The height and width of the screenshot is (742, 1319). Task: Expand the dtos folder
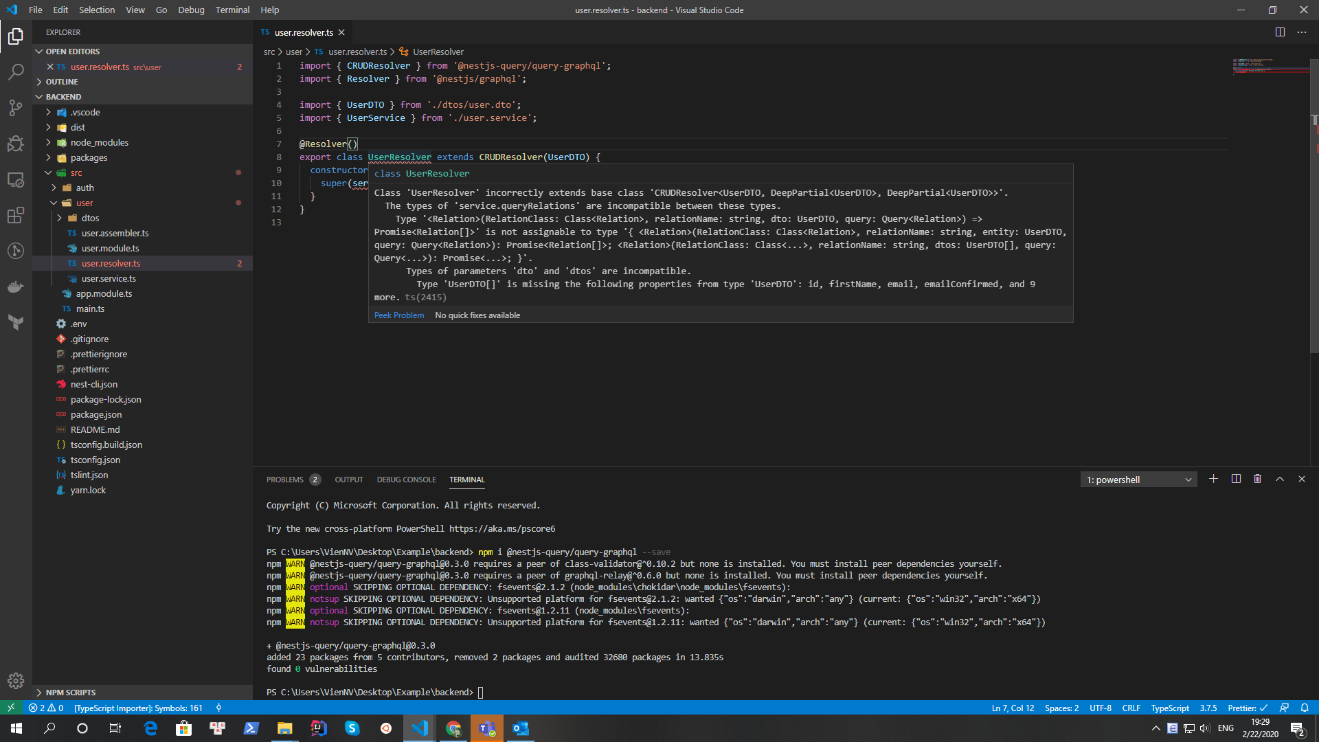(x=90, y=218)
